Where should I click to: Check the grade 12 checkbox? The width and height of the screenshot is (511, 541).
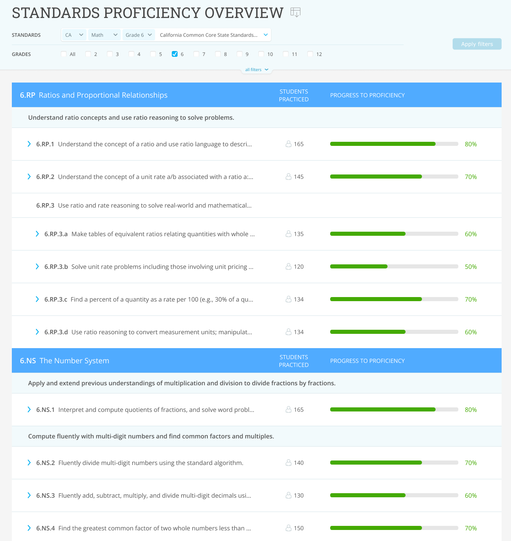pos(310,54)
